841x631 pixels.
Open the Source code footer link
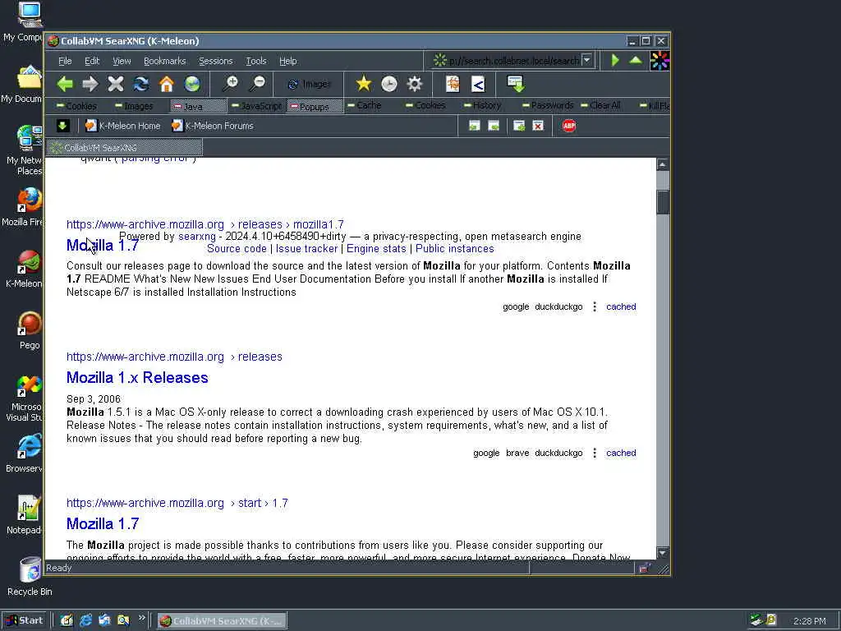[x=237, y=248]
